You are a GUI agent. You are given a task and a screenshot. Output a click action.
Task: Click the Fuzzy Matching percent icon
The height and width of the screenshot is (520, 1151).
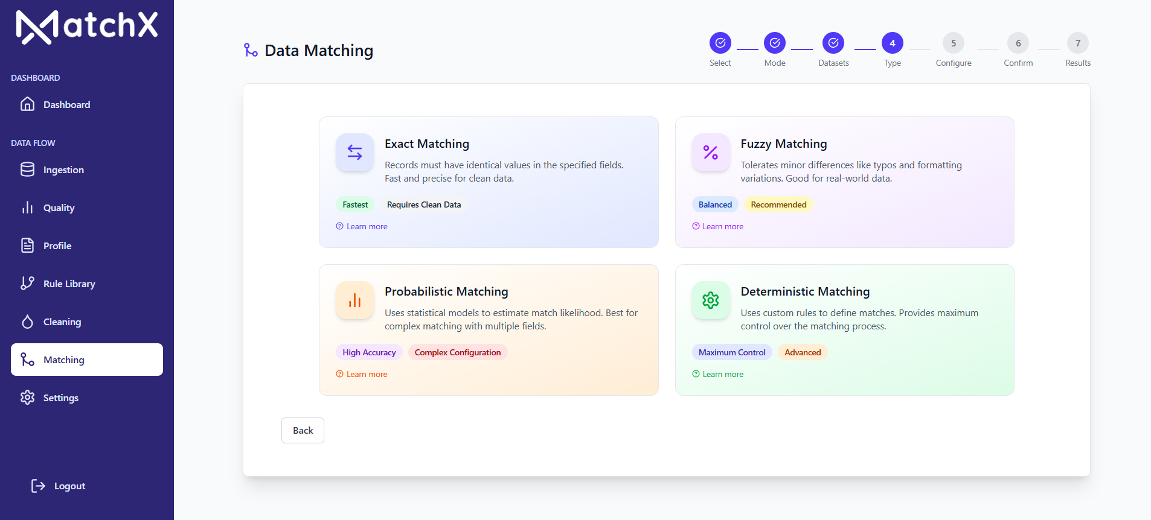[x=711, y=153]
